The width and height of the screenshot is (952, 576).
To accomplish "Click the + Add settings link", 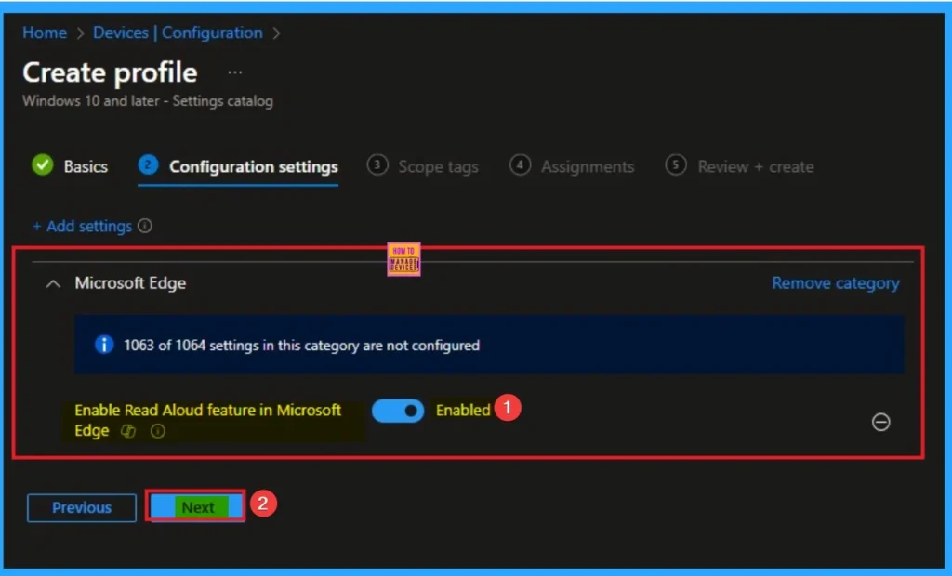I will (82, 227).
